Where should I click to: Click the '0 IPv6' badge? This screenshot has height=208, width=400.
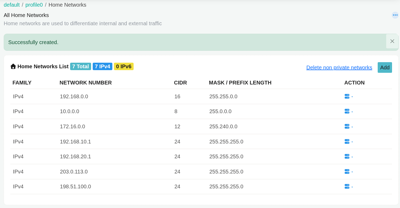(124, 66)
